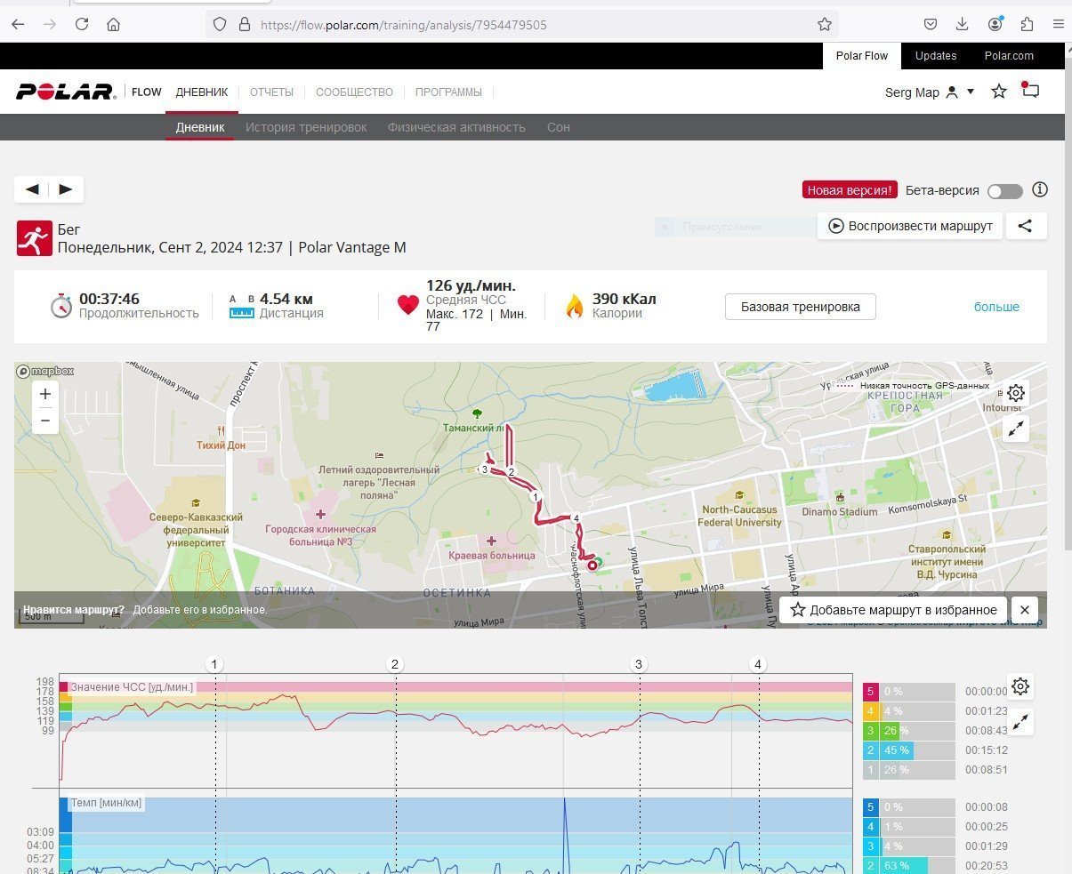The height and width of the screenshot is (874, 1072).
Task: Click the red running sport icon
Action: pyautogui.click(x=35, y=238)
